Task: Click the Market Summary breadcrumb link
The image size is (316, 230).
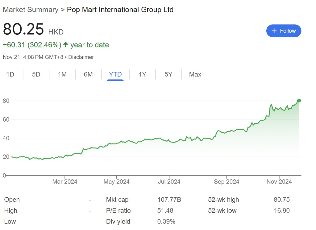Action: [x=31, y=10]
